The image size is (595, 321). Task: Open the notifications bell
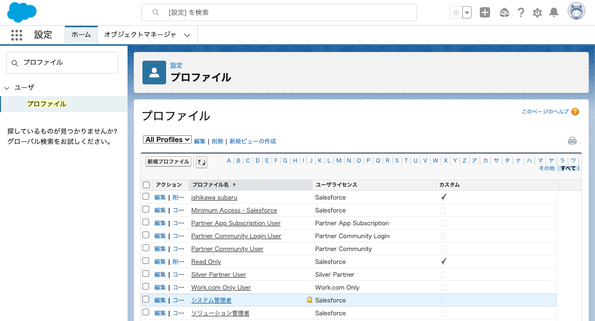(554, 12)
